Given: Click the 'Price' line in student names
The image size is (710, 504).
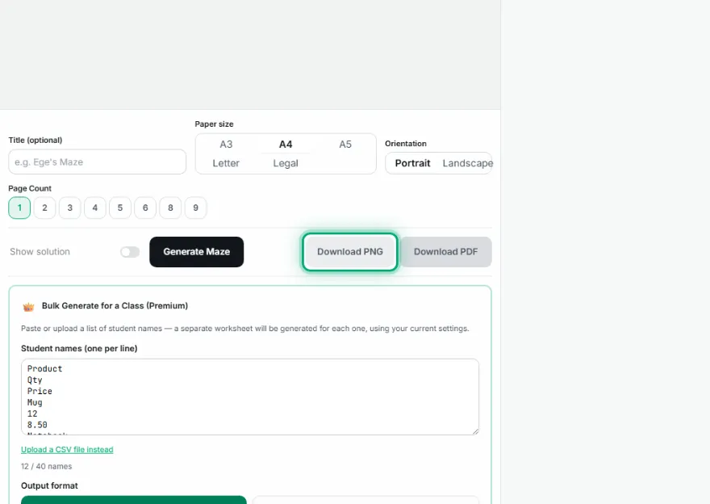Looking at the screenshot, I should 40,391.
